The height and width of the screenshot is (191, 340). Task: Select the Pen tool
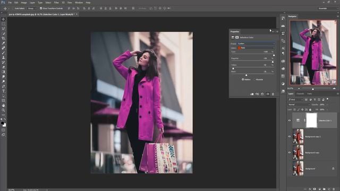click(3, 86)
